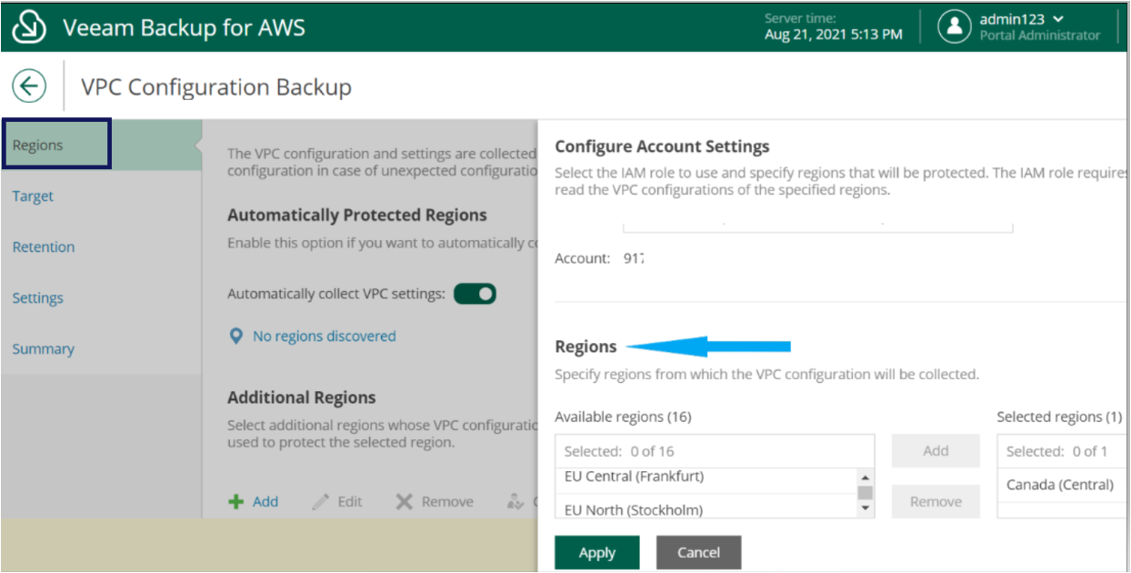1131x573 pixels.
Task: Click the pencil Edit under Additional Regions
Action: [x=337, y=501]
